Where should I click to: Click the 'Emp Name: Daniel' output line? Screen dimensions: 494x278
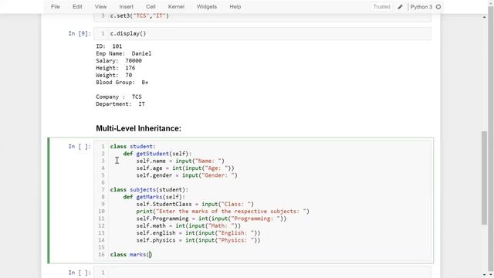click(123, 53)
